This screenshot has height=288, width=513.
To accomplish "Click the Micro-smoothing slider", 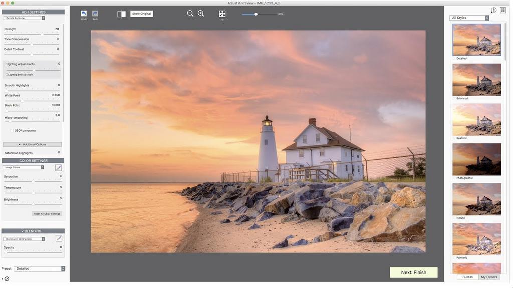I will 32,121.
